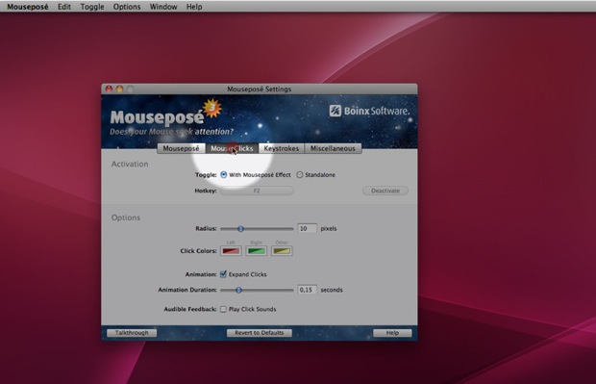Click the F2 hotkey field
This screenshot has height=384, width=596.
coord(257,191)
